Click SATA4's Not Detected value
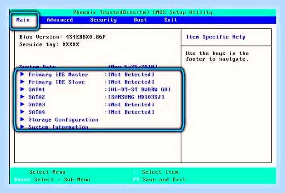 131,112
